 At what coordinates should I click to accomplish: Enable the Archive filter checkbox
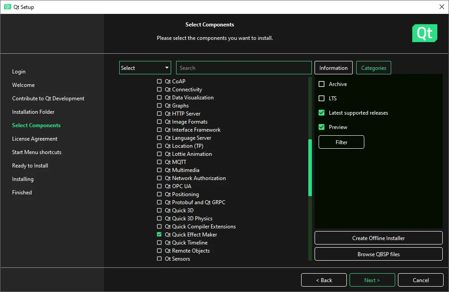pos(321,84)
